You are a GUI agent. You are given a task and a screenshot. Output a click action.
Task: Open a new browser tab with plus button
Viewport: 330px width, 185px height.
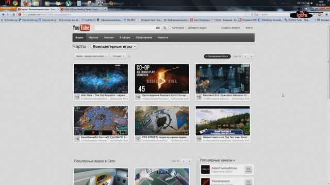point(105,9)
